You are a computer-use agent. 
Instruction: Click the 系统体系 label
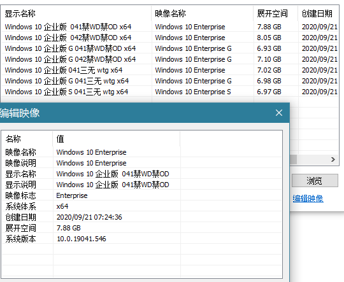pyautogui.click(x=20, y=206)
